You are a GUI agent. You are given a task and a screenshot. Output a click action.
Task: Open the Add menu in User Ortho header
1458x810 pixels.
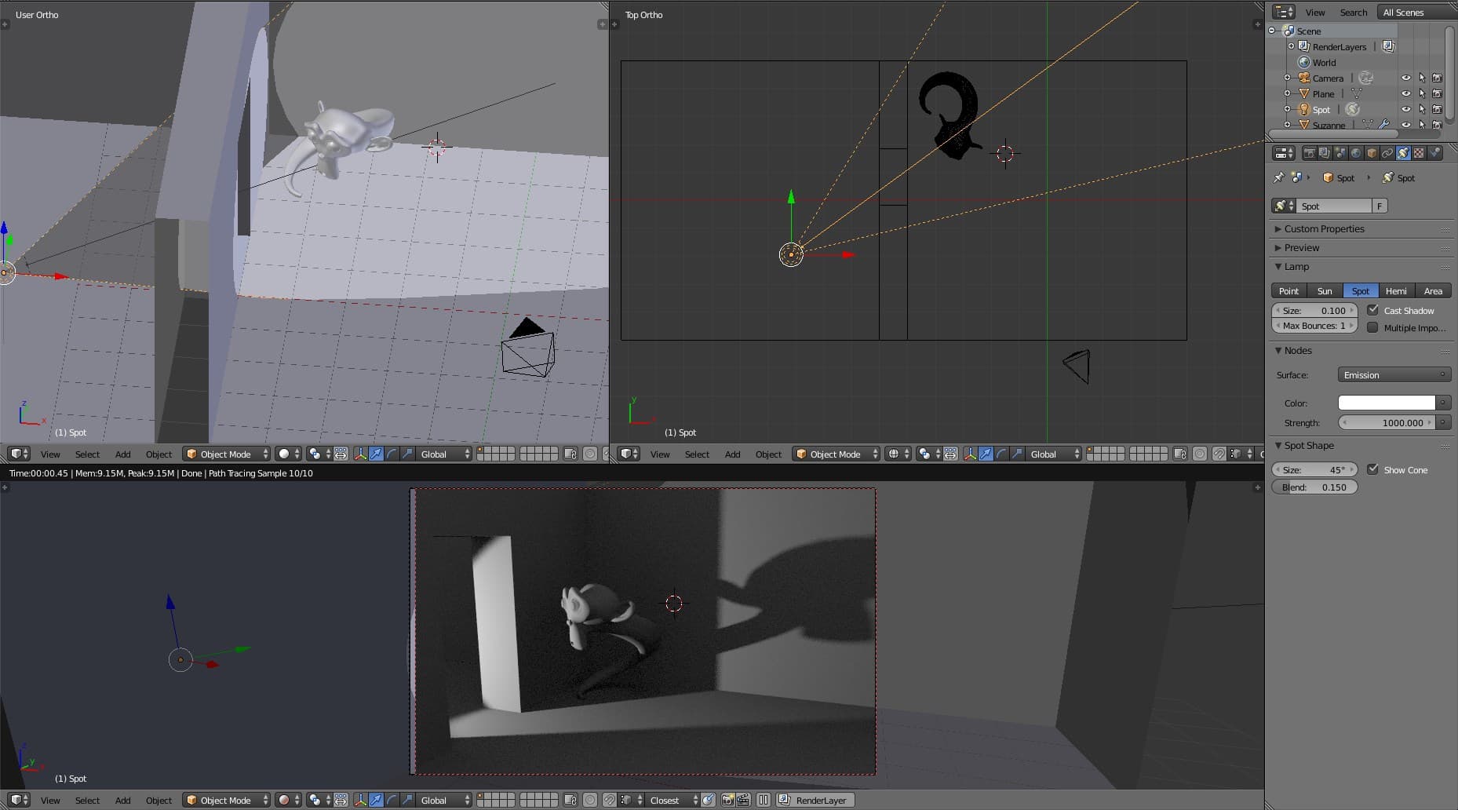coord(122,454)
